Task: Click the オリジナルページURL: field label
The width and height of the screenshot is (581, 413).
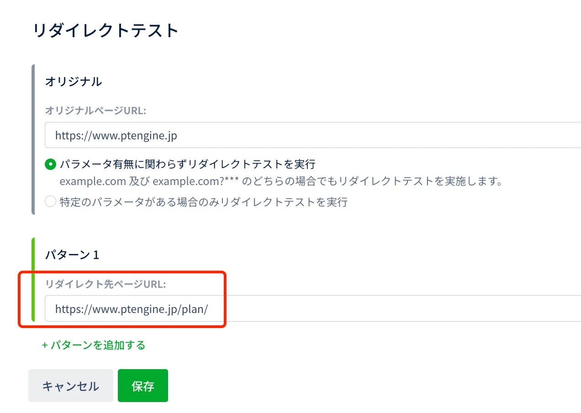Action: (x=95, y=110)
